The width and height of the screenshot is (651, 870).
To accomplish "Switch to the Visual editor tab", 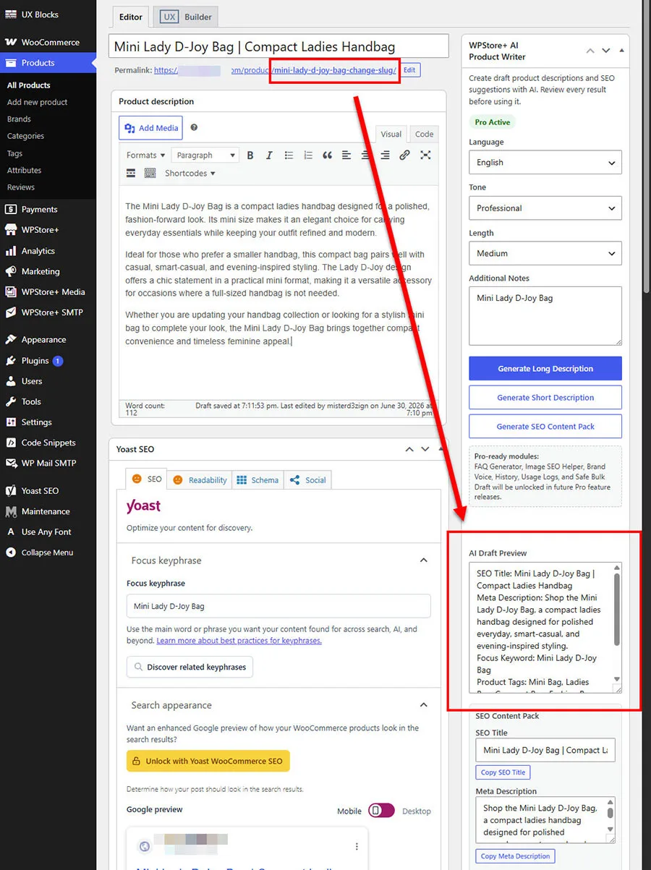I will pos(391,134).
